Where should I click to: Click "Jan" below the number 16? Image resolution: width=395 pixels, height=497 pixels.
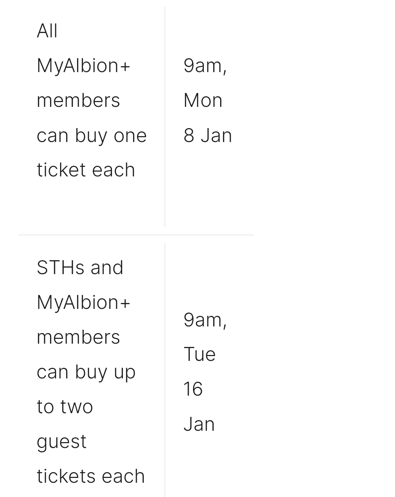pos(199,424)
